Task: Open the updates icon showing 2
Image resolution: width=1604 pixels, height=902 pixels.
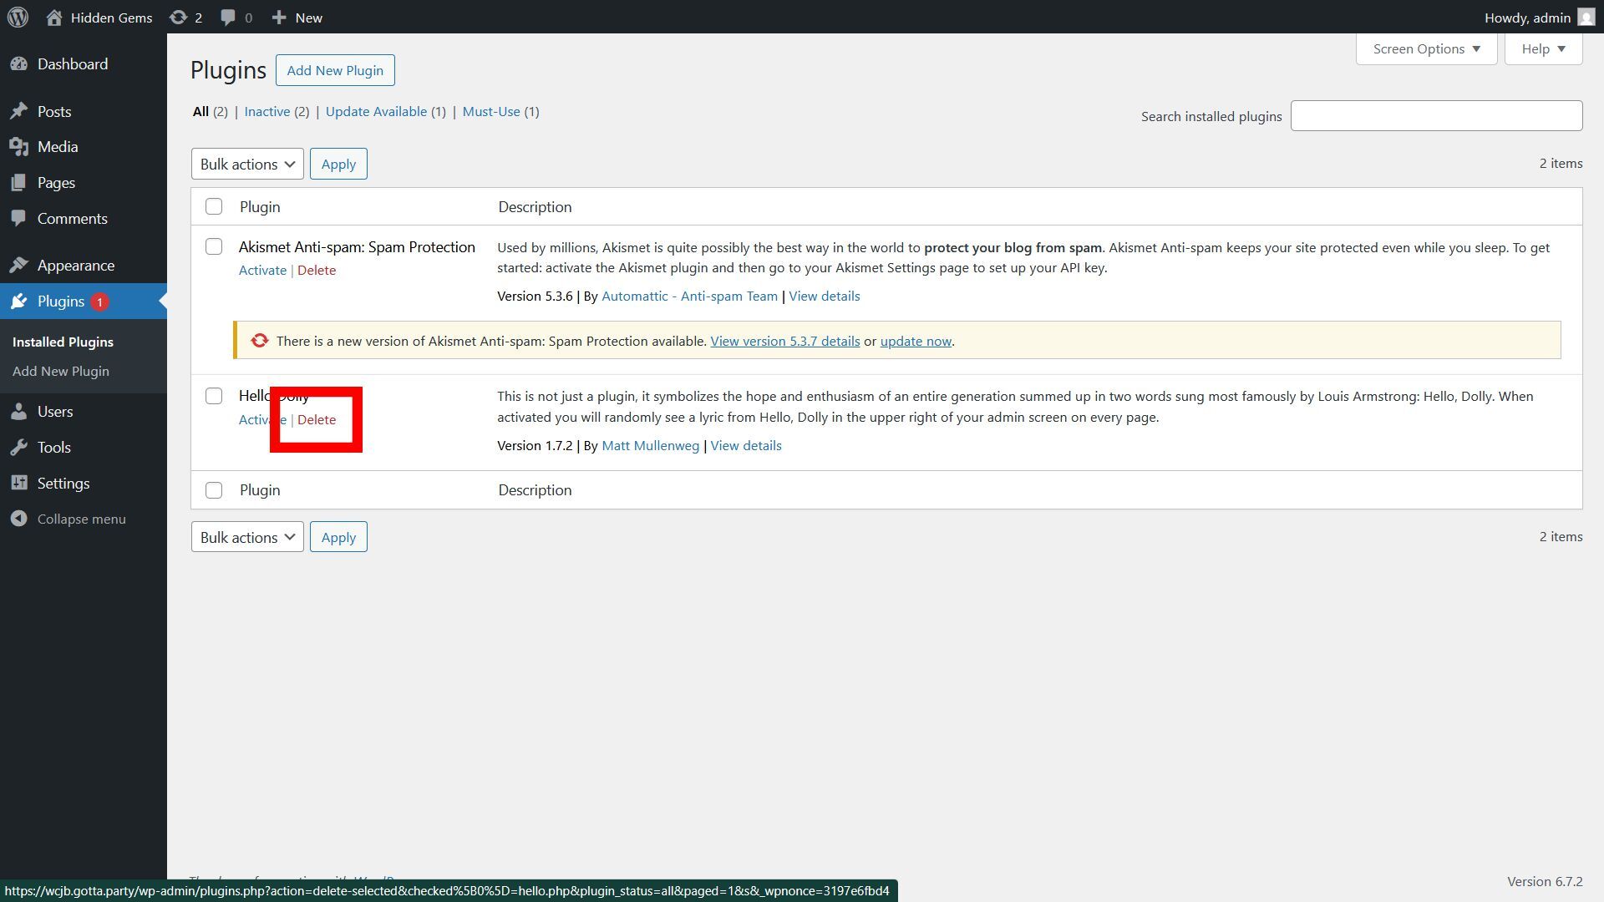Action: (178, 17)
